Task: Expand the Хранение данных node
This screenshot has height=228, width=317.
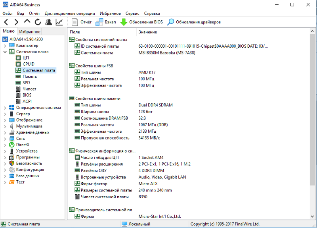Action: pos(5,133)
